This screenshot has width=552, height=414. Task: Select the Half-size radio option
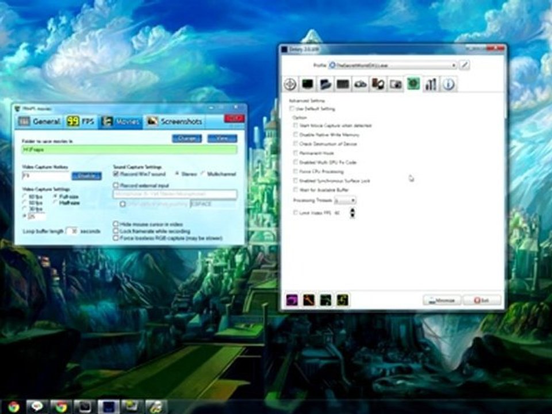pyautogui.click(x=55, y=202)
